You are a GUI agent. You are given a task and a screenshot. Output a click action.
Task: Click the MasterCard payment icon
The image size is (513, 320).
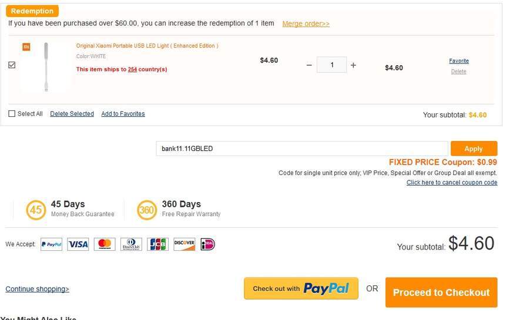[x=105, y=244]
